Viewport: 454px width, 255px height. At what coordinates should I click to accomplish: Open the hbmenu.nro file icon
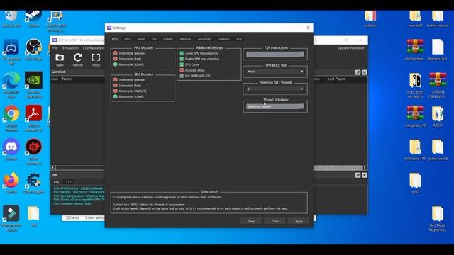[438, 50]
